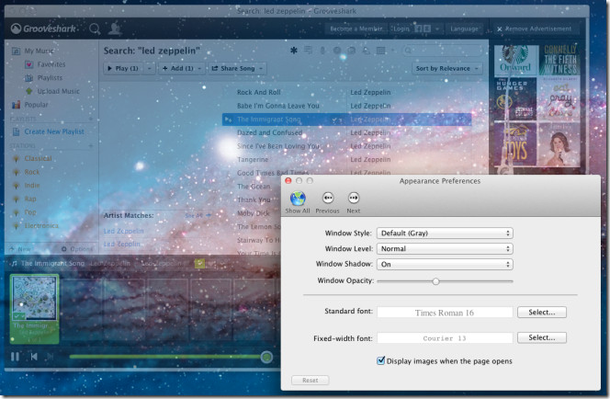The image size is (610, 399).
Task: Click the grid table icon above search results
Action: point(381,51)
